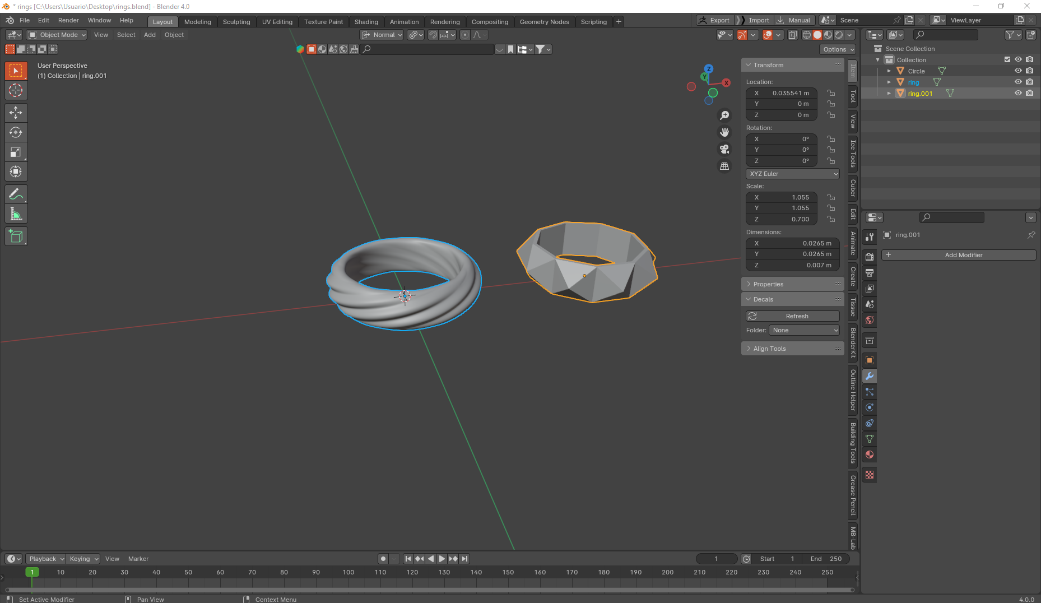Select the Move tool in the toolbar
This screenshot has height=603, width=1041.
click(16, 113)
